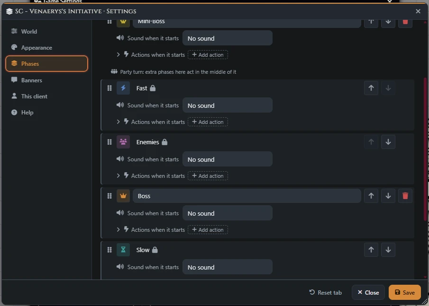429x306 pixels.
Task: Grab the Slow phase drag handle
Action: click(110, 250)
